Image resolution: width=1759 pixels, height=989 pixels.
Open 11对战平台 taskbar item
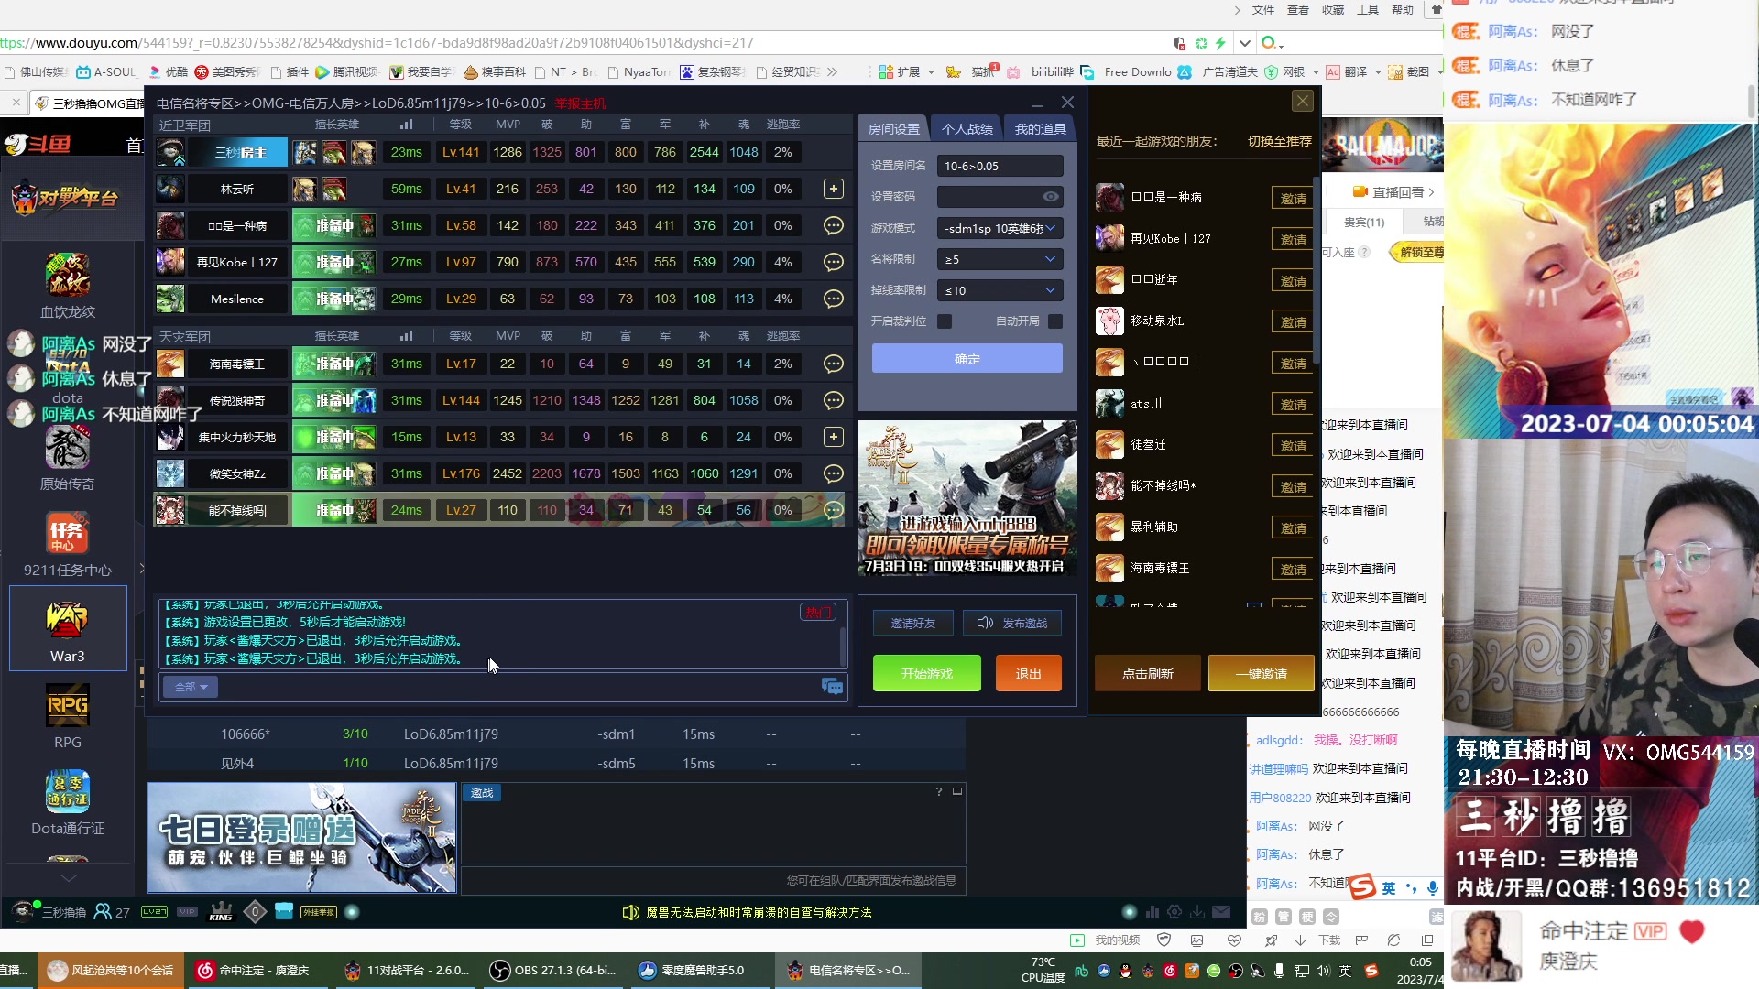407,970
